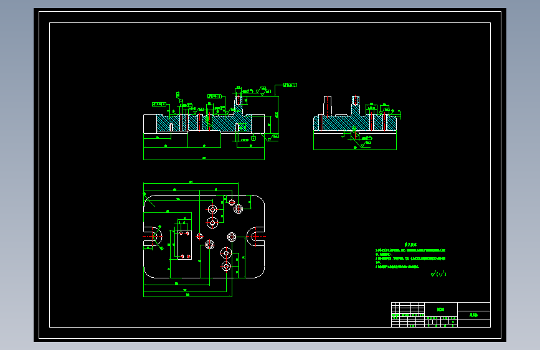
Task: Select the side section view with two bosses
Action: click(355, 114)
